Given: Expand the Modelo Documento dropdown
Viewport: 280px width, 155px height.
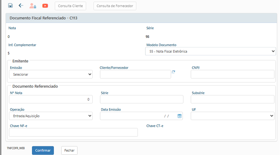Looking at the screenshot, I should pyautogui.click(x=210, y=51).
